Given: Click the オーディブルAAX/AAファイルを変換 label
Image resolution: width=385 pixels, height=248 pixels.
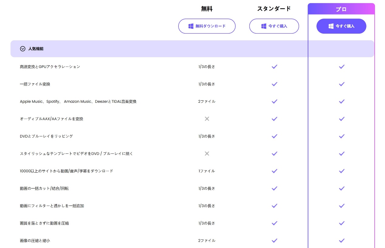Looking at the screenshot, I should click(51, 119).
